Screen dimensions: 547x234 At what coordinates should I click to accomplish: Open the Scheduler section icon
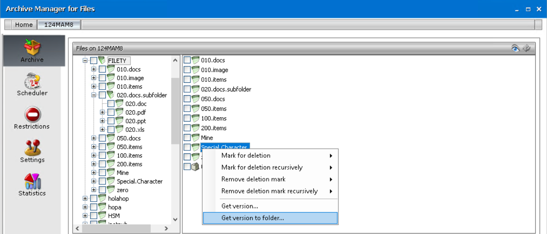pos(32,81)
